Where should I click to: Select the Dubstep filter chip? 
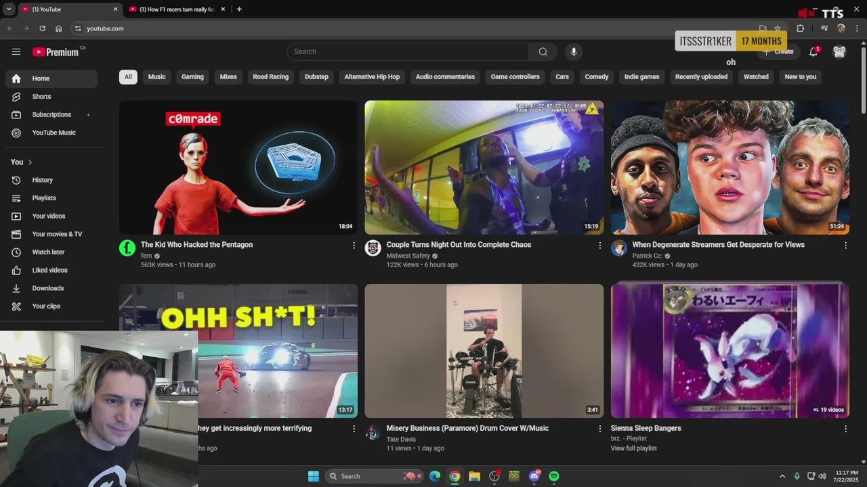(x=316, y=77)
